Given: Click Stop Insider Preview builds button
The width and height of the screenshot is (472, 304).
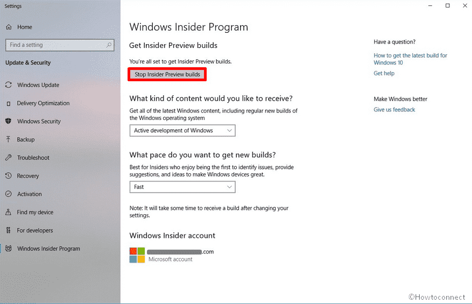Looking at the screenshot, I should (x=167, y=74).
